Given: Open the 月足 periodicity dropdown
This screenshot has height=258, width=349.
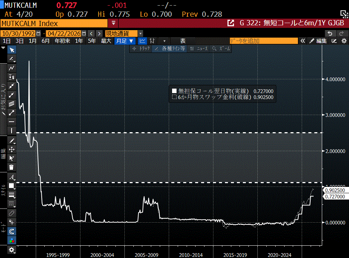Looking at the screenshot, I should point(124,41).
